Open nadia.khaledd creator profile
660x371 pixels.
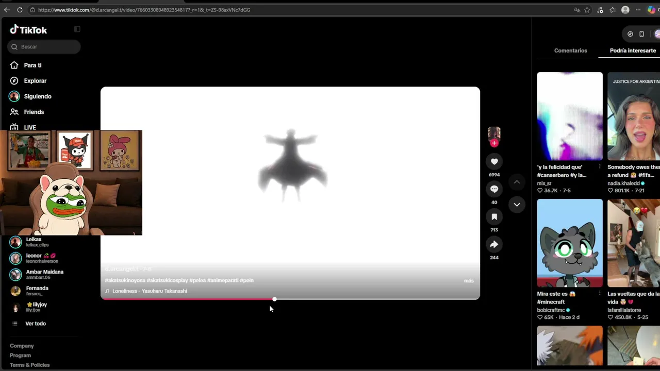tap(623, 183)
